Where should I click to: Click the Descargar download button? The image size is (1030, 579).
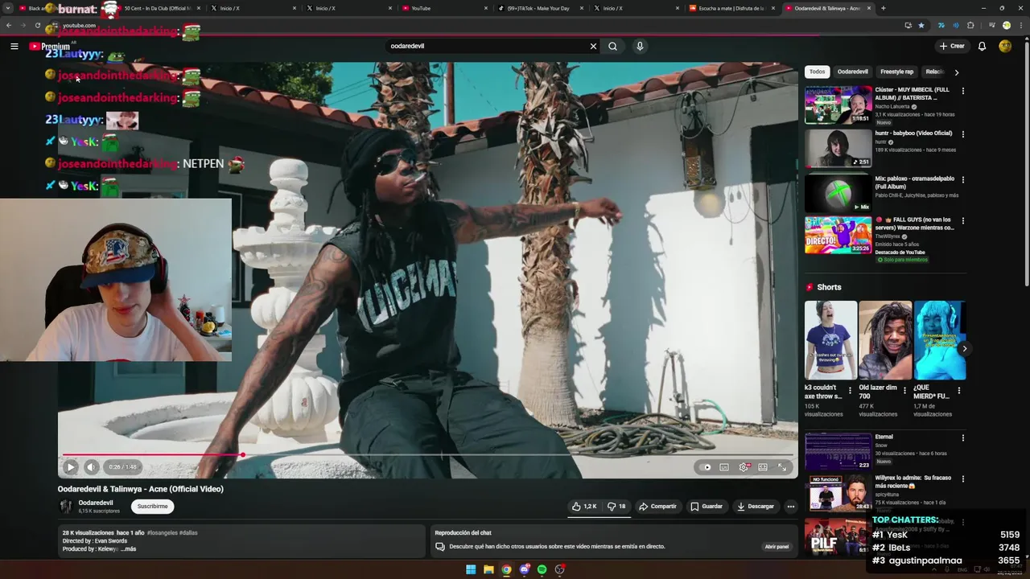756,507
